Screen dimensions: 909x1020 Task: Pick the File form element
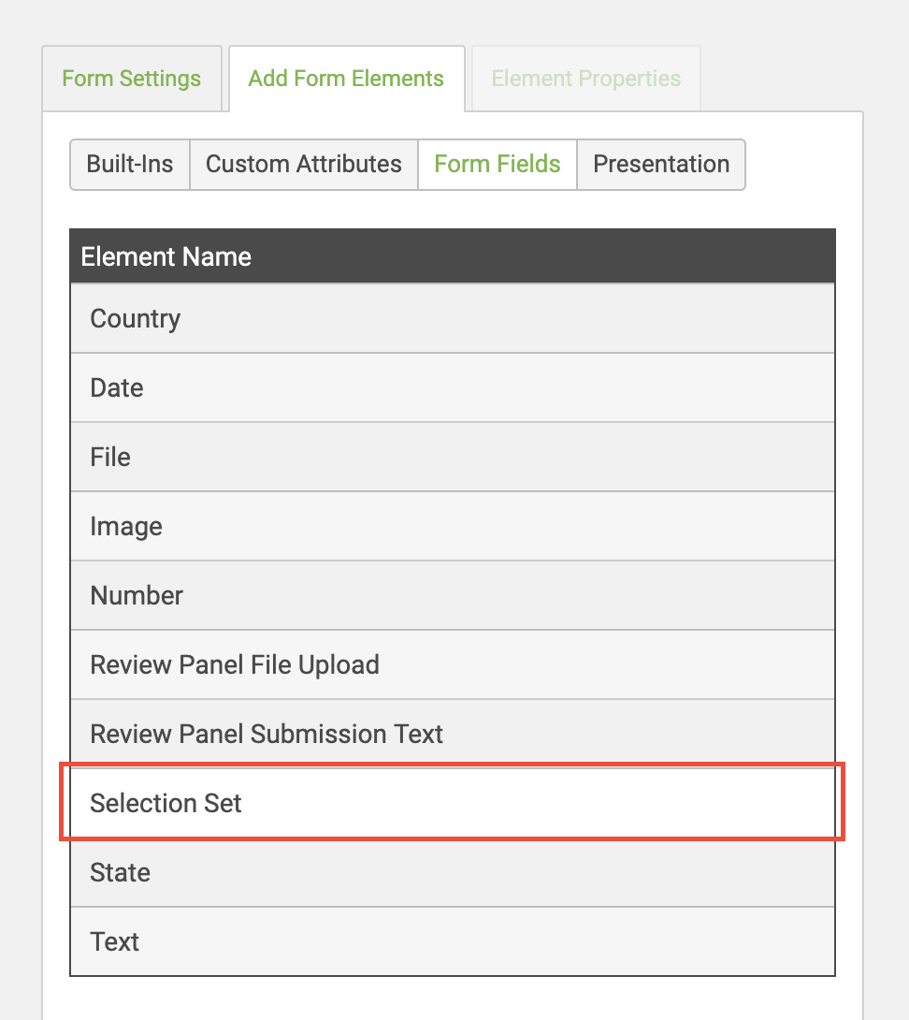pos(110,458)
